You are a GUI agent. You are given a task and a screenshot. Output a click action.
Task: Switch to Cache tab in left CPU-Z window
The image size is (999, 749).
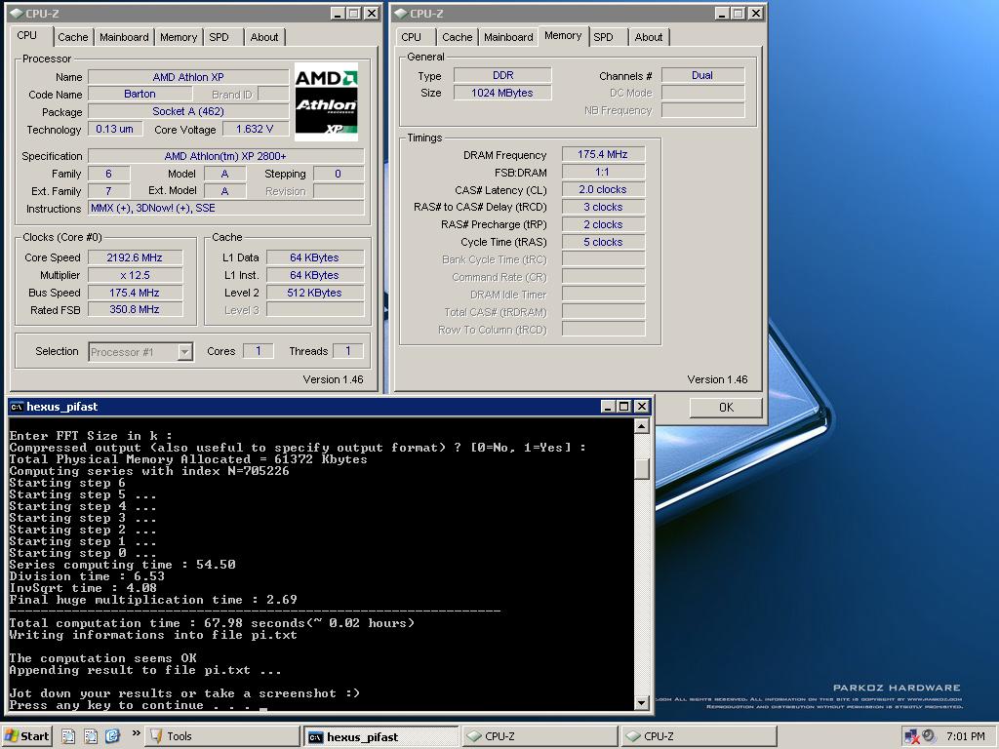click(x=72, y=37)
